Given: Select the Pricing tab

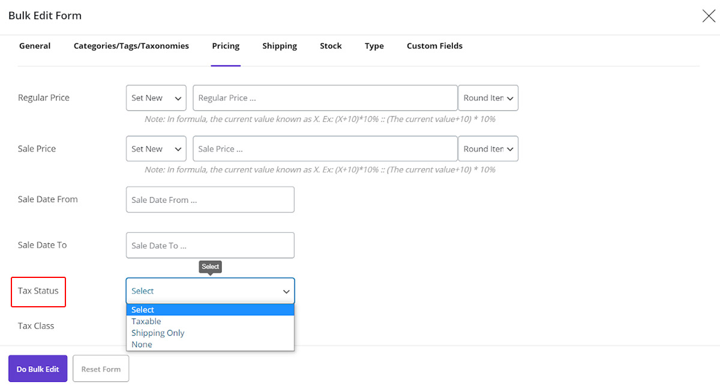Looking at the screenshot, I should coord(226,46).
